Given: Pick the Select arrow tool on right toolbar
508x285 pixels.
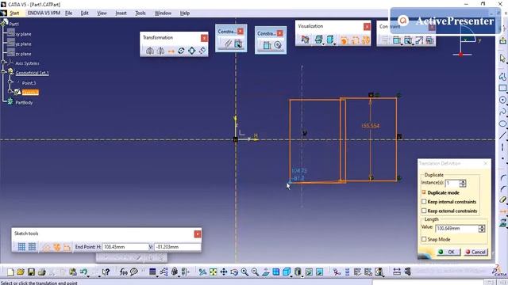Looking at the screenshot, I should [502, 59].
